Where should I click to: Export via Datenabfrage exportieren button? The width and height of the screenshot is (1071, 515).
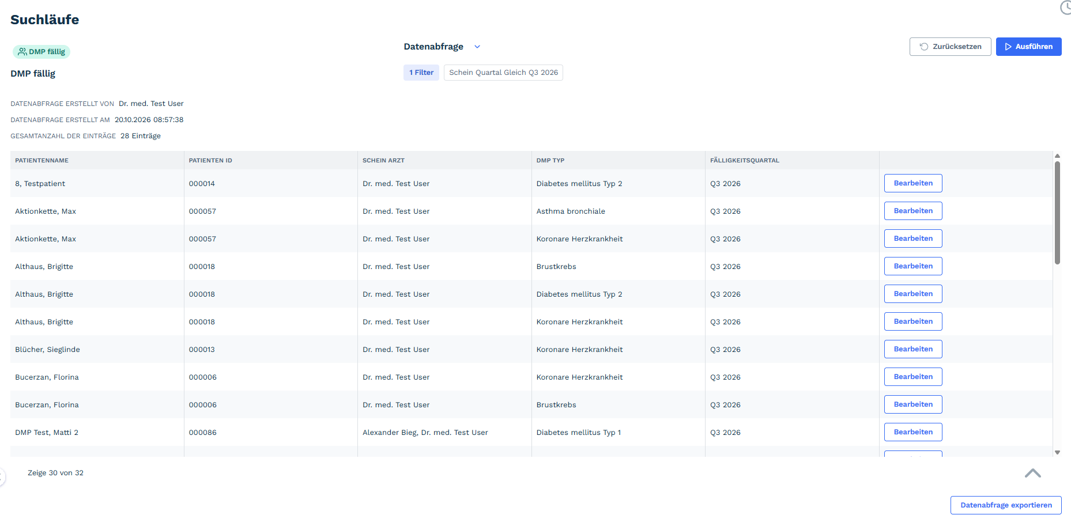(x=1006, y=505)
